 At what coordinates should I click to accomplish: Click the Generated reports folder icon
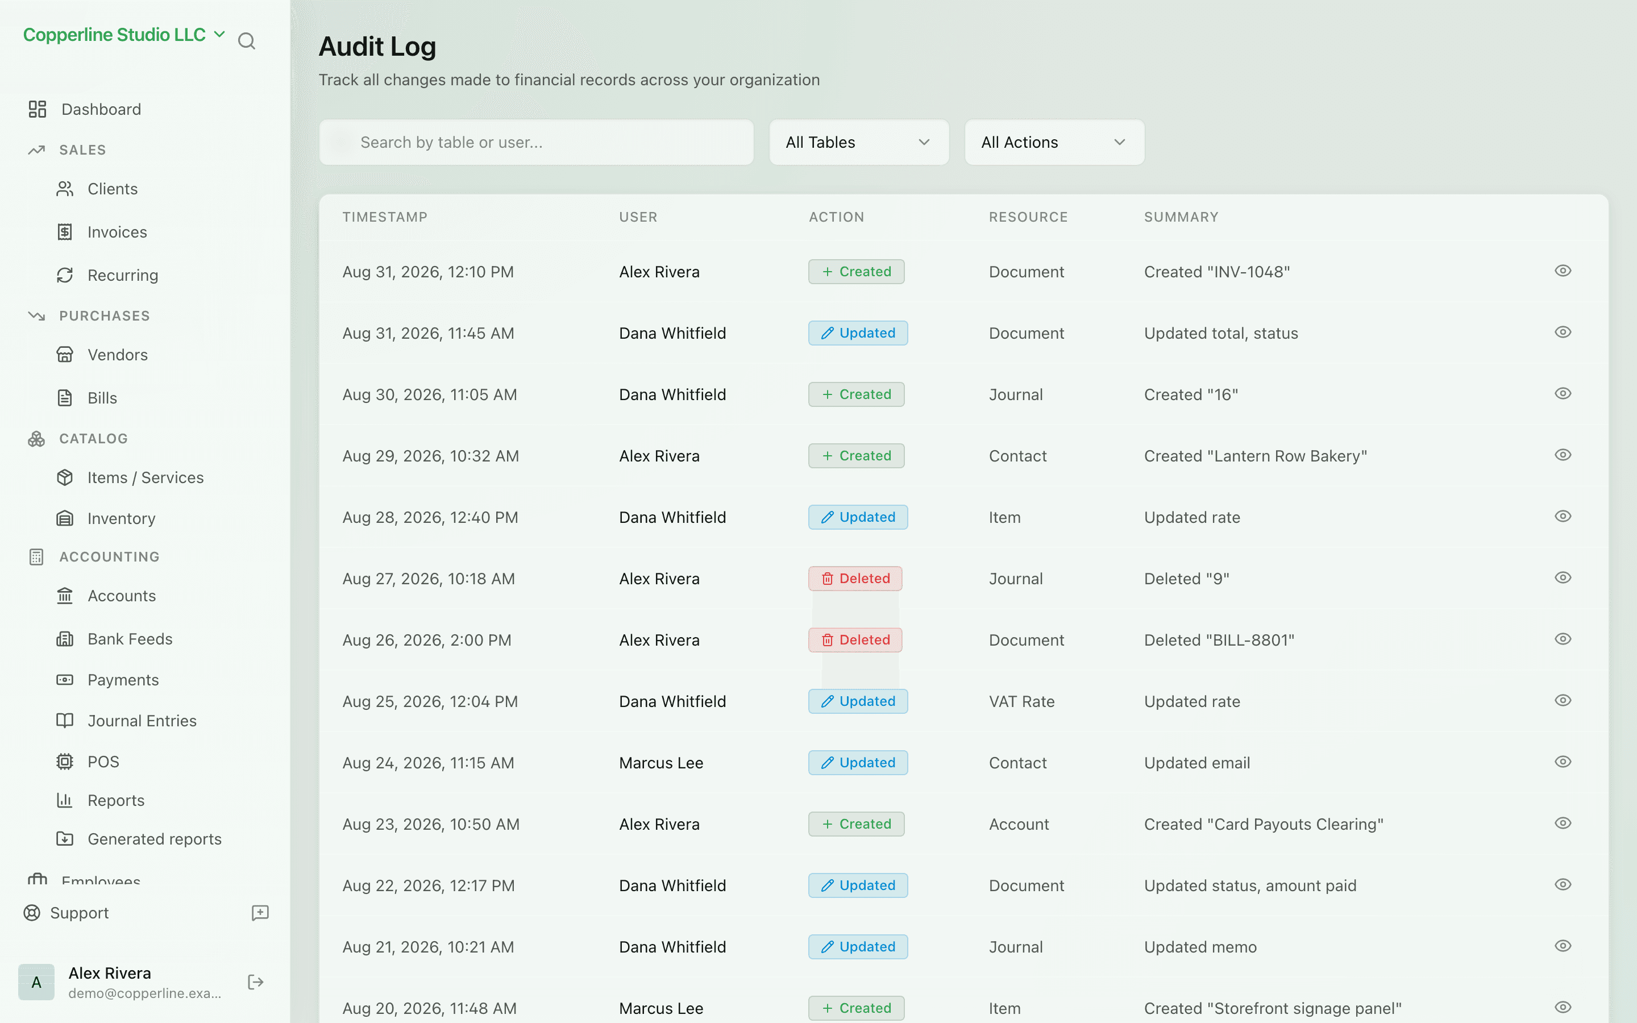tap(65, 839)
